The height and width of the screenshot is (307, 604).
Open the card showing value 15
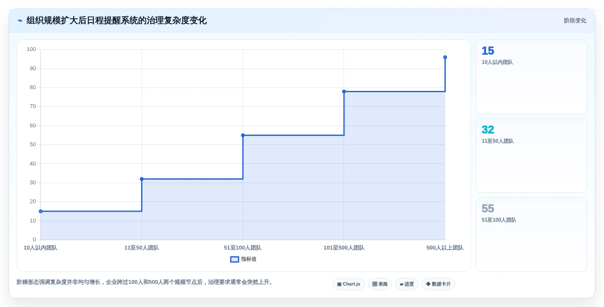click(532, 77)
